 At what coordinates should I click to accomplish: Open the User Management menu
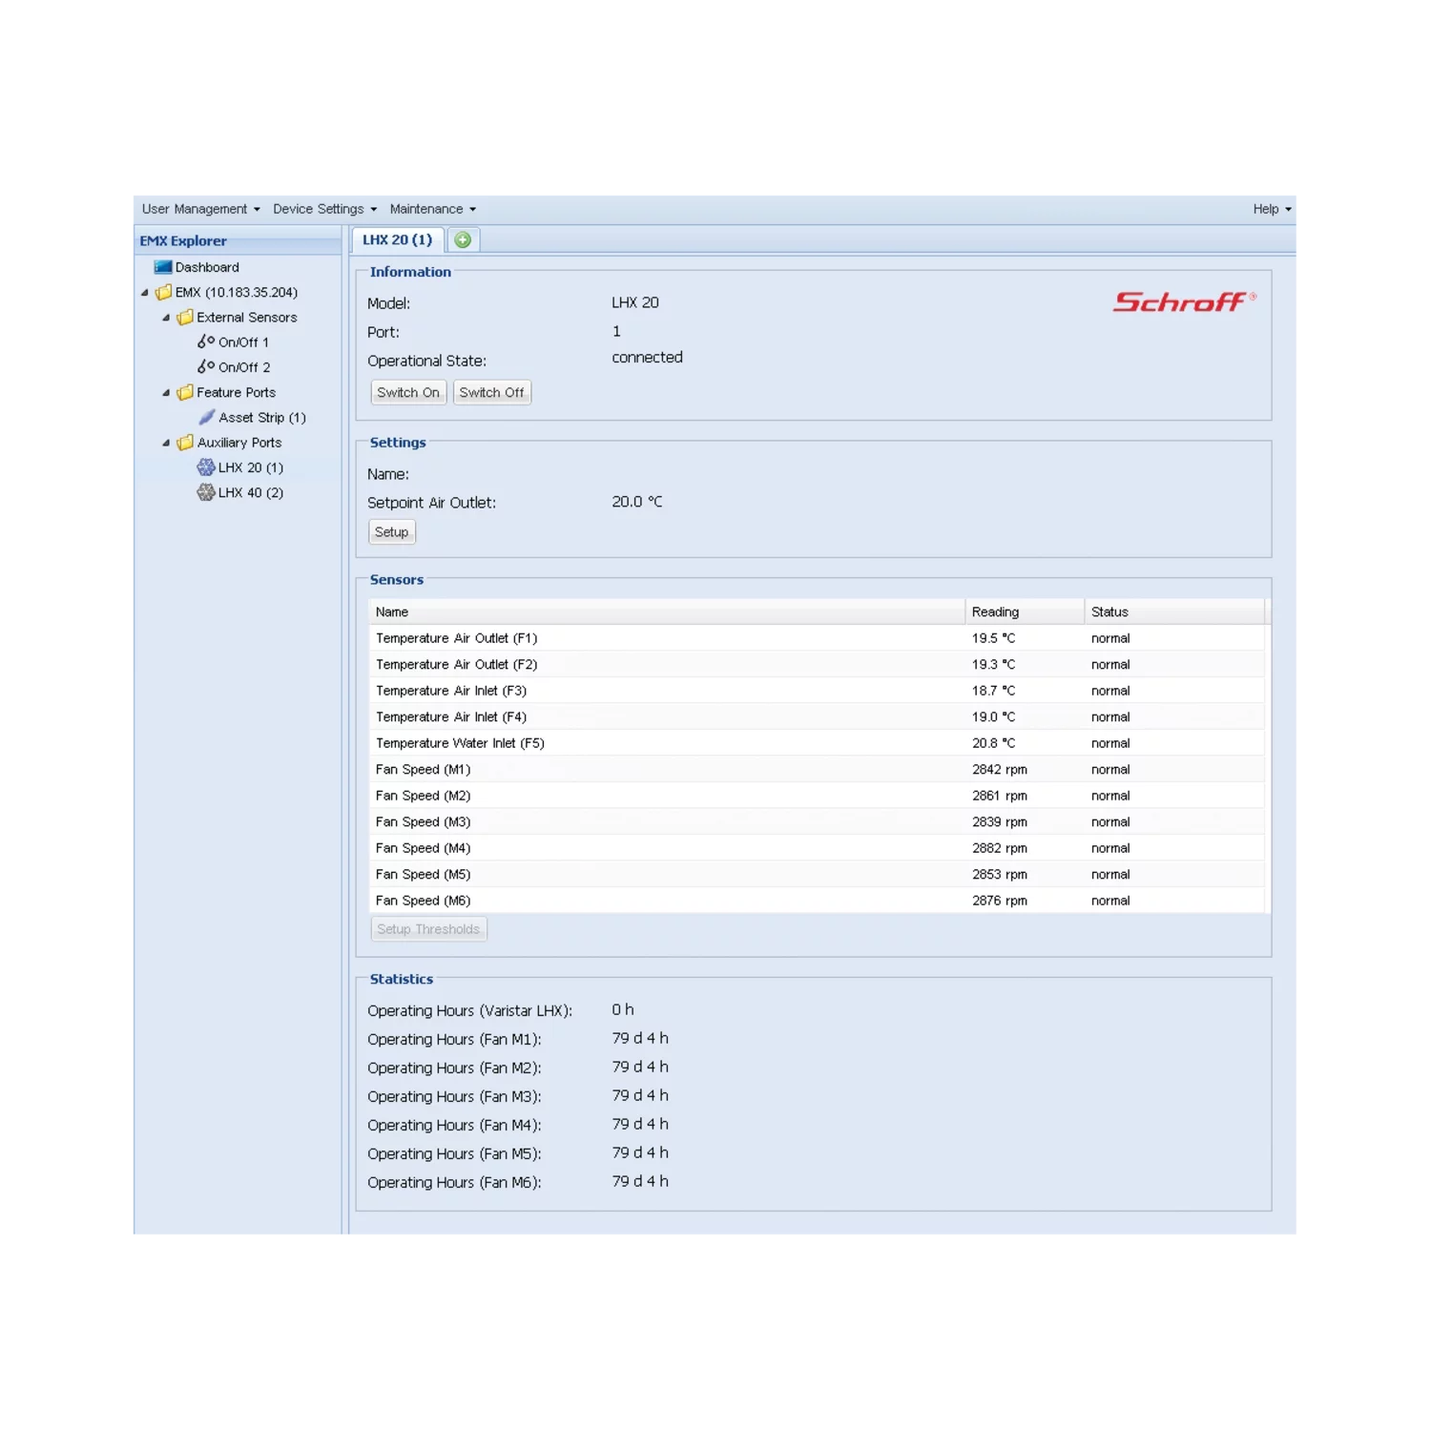(200, 209)
